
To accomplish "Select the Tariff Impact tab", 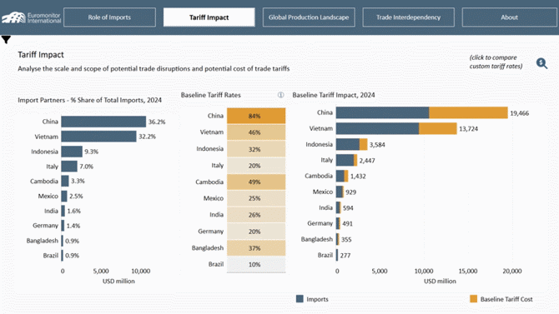I will click(209, 17).
